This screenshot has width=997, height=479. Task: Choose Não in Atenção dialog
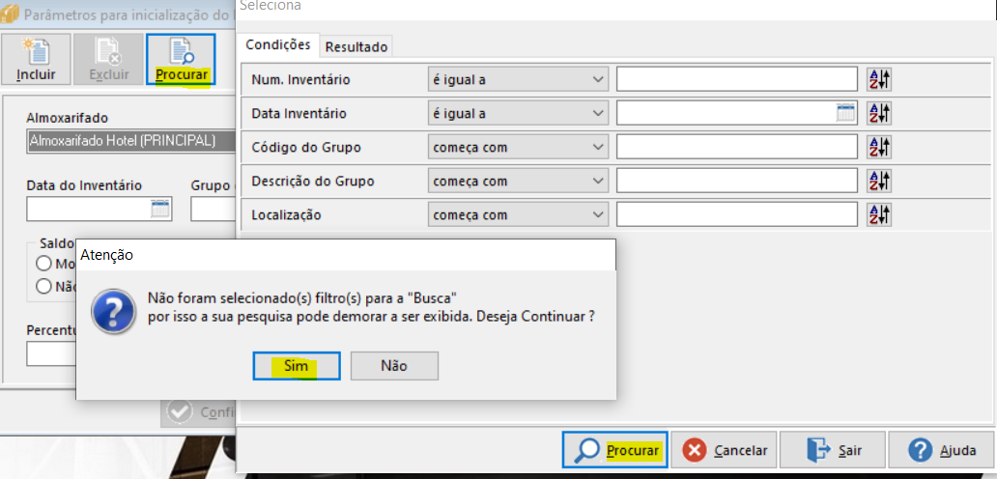coord(394,366)
